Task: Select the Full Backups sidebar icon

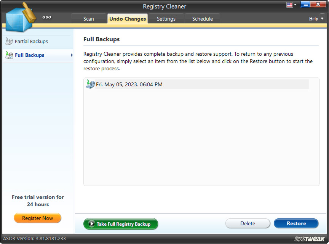Action: coord(8,55)
